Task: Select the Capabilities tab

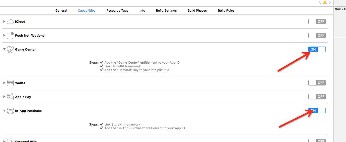Action: (x=86, y=11)
